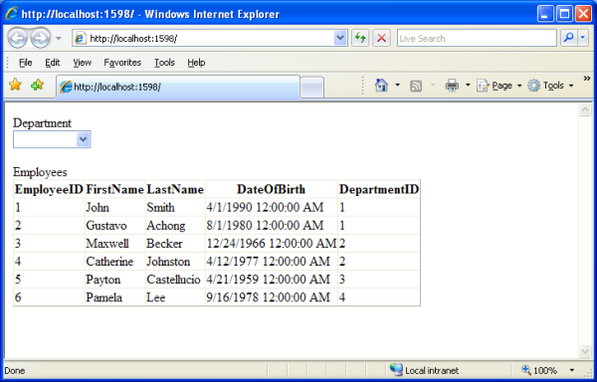Click the green Refresh icon

click(360, 38)
